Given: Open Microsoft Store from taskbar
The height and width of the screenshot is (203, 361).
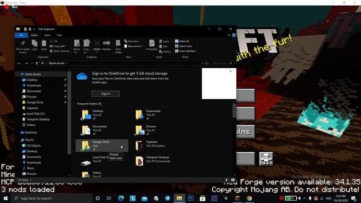Looking at the screenshot, I should point(202,198).
